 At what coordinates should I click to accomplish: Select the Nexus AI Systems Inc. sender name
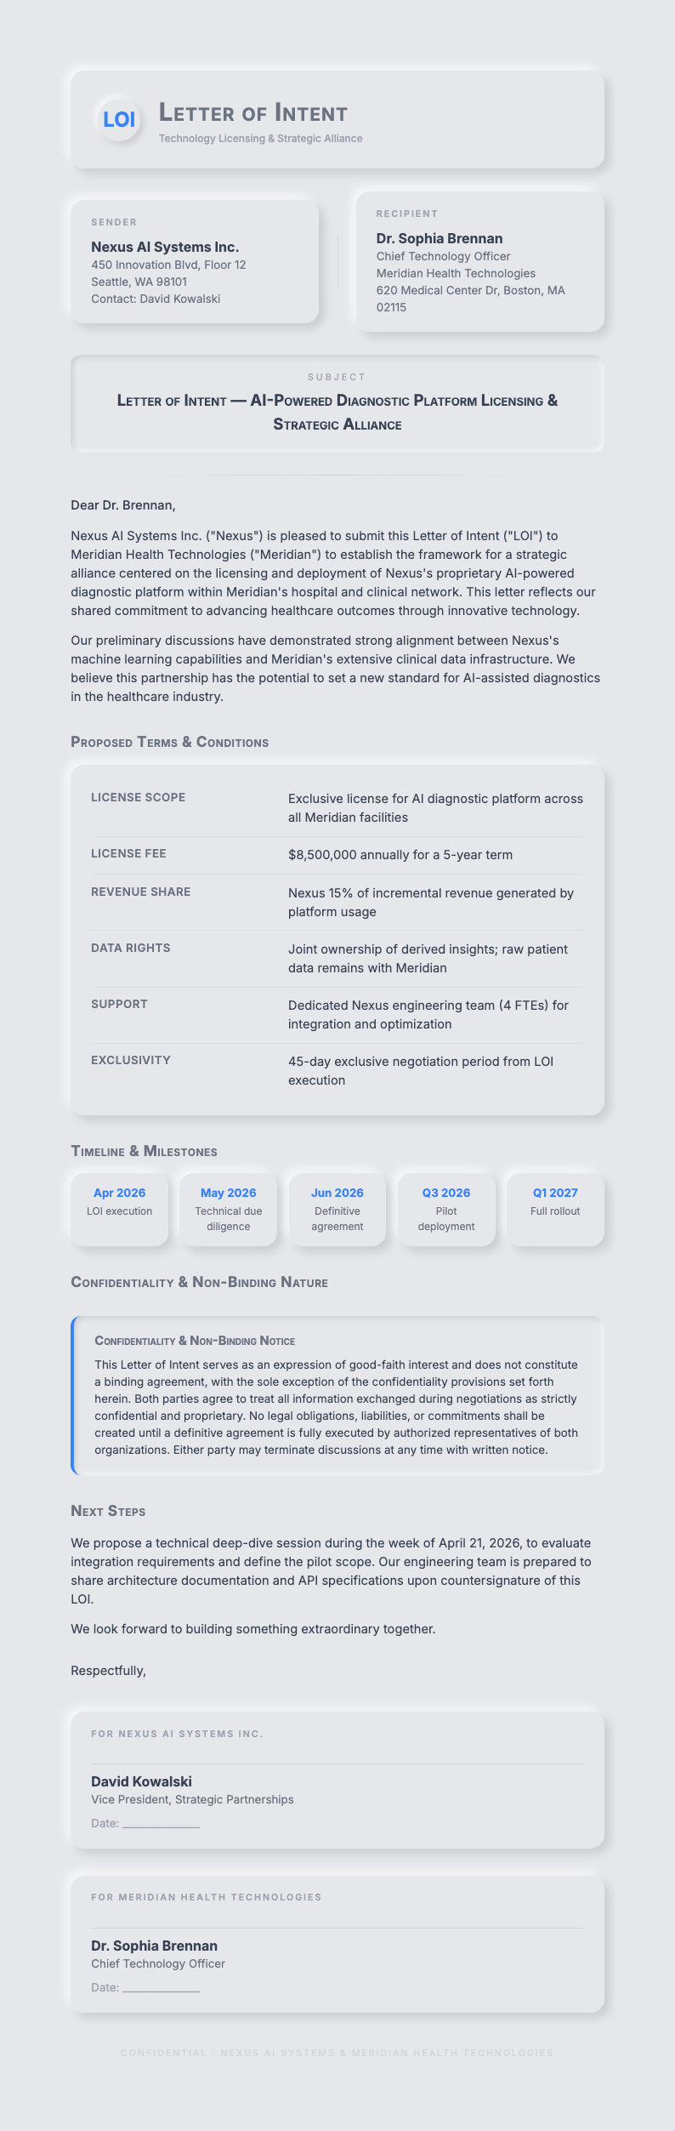[x=165, y=247]
